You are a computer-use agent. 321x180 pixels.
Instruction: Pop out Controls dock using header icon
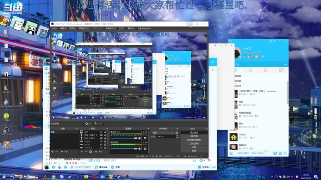pyautogui.click(x=206, y=128)
